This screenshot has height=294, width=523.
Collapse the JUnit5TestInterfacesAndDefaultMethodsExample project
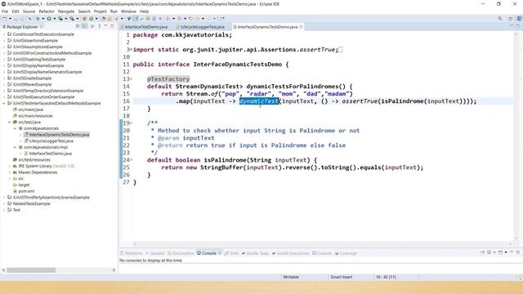point(4,104)
